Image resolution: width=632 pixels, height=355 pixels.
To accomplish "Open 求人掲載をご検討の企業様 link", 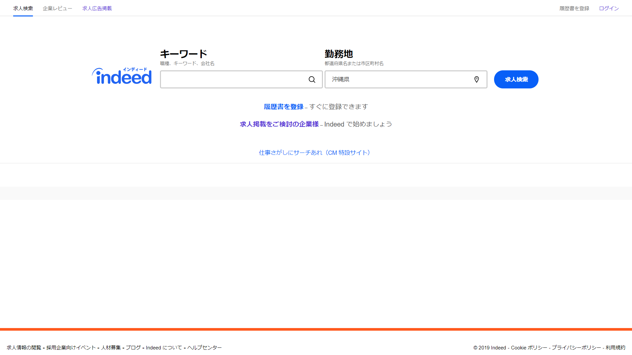I will tap(279, 124).
